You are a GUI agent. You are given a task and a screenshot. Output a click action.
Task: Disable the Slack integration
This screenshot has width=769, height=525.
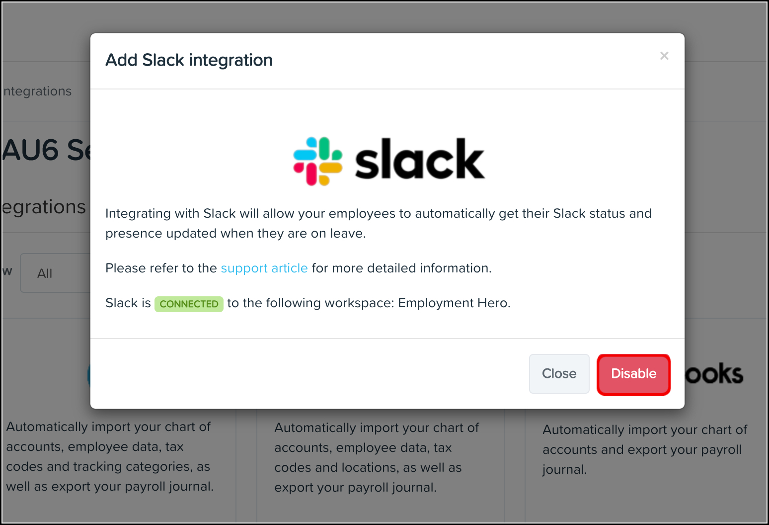coord(633,374)
